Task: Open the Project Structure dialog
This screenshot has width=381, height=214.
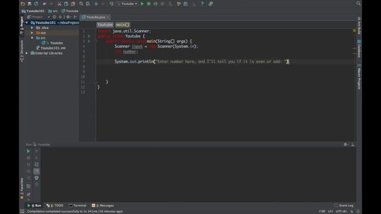Action: [x=186, y=4]
